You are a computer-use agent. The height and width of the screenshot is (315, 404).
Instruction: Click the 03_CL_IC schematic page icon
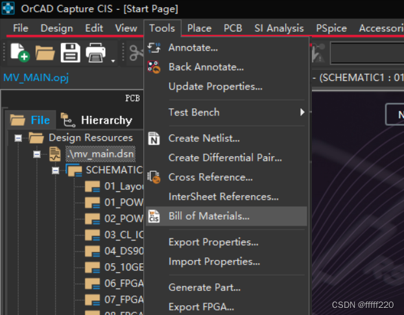pyautogui.click(x=92, y=235)
